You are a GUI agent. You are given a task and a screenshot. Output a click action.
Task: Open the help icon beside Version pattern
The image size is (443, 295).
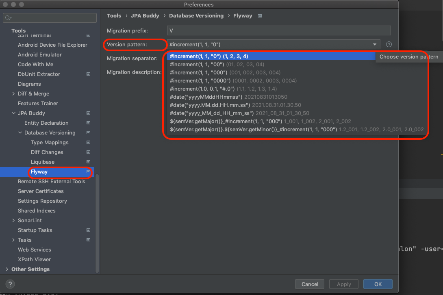tap(389, 44)
